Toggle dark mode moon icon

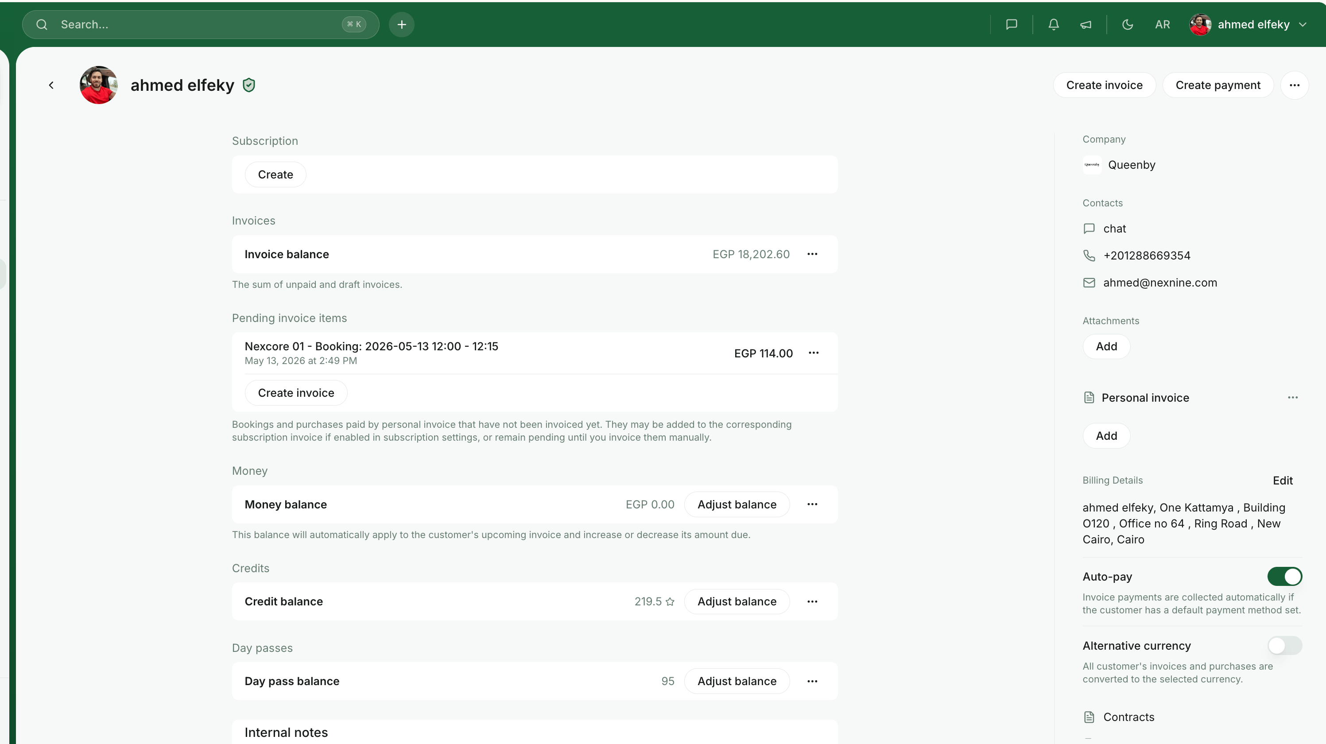[1127, 24]
